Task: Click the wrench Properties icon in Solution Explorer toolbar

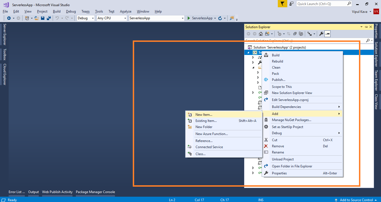Action: click(321, 34)
